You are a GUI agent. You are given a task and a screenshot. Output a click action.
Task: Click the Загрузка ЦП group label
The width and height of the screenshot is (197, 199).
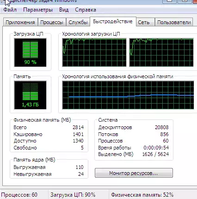[28, 34]
